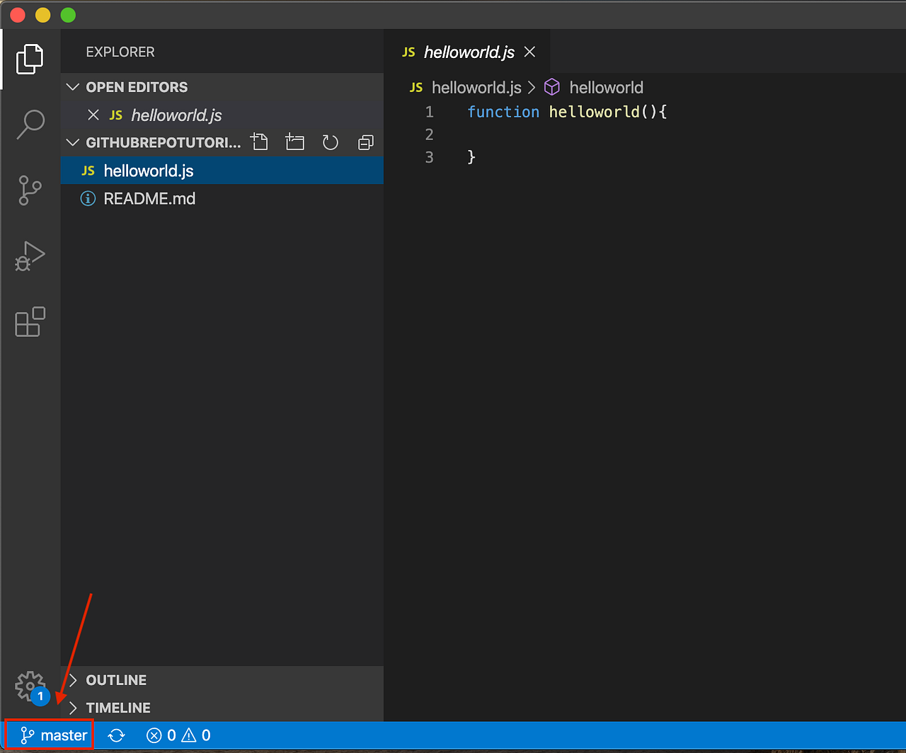This screenshot has width=906, height=753.
Task: Click the synchronize changes icon in the status bar
Action: pos(116,735)
